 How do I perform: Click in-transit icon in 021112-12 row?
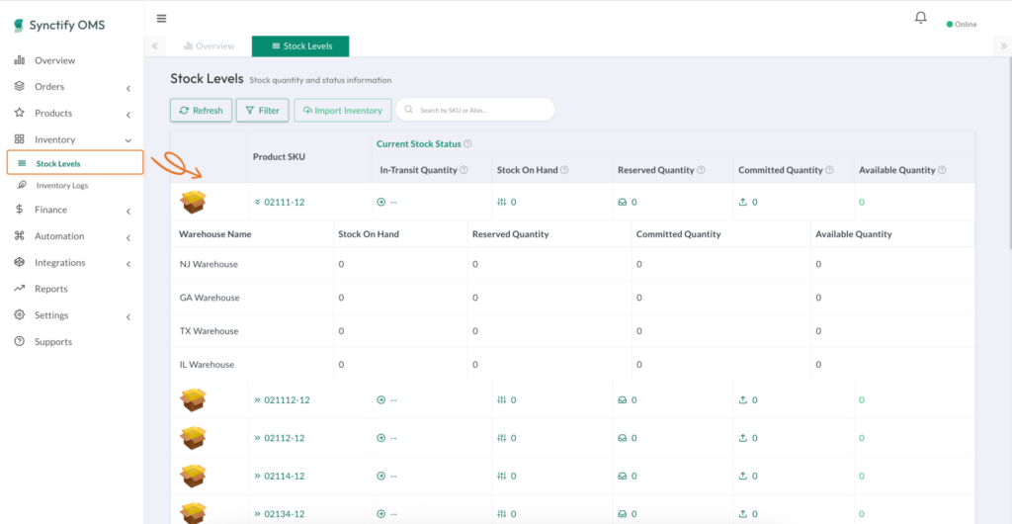pyautogui.click(x=380, y=400)
